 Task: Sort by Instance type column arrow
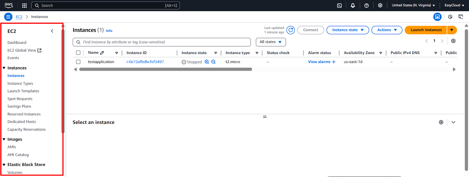coord(257,53)
